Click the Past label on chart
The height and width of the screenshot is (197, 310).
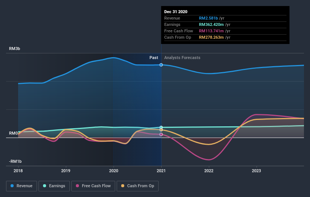click(154, 58)
